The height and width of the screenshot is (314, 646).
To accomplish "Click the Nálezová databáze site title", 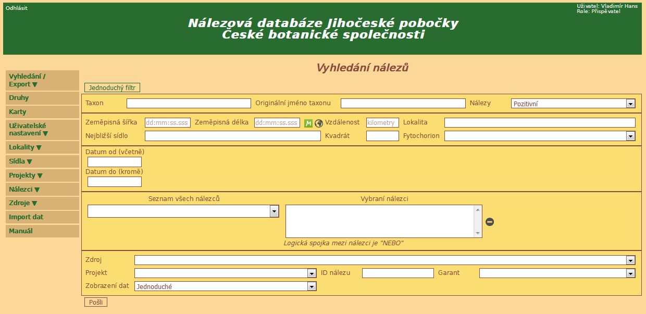I will click(323, 29).
